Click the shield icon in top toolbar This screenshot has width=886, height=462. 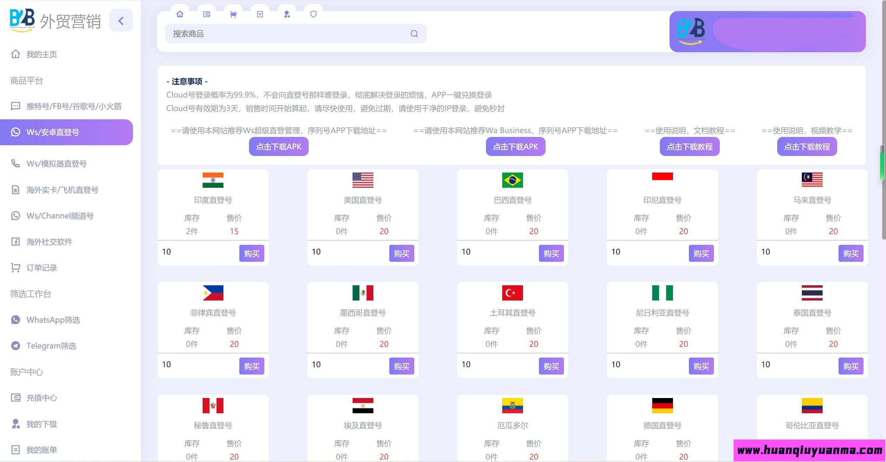pos(313,14)
